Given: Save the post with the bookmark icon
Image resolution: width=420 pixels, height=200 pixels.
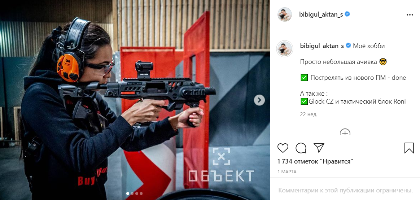Looking at the screenshot, I should 409,148.
